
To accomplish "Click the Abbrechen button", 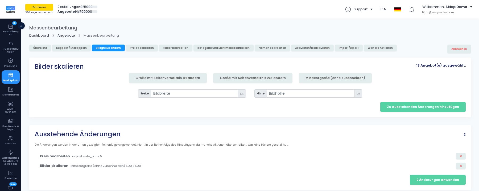I will pyautogui.click(x=459, y=49).
